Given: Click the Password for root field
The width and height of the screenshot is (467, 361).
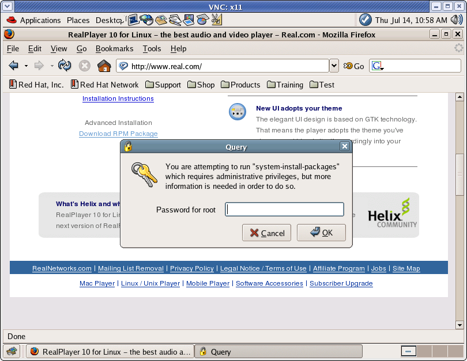Looking at the screenshot, I should tap(284, 210).
